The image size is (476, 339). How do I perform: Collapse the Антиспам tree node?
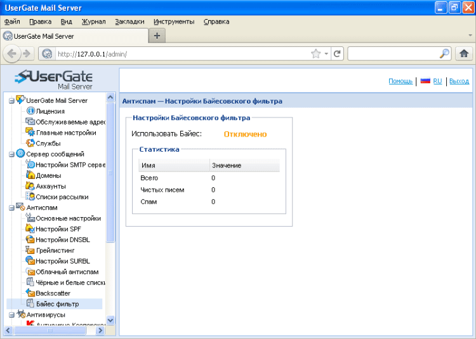(x=11, y=208)
